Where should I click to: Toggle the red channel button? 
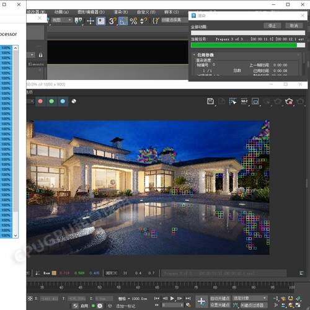(40, 101)
